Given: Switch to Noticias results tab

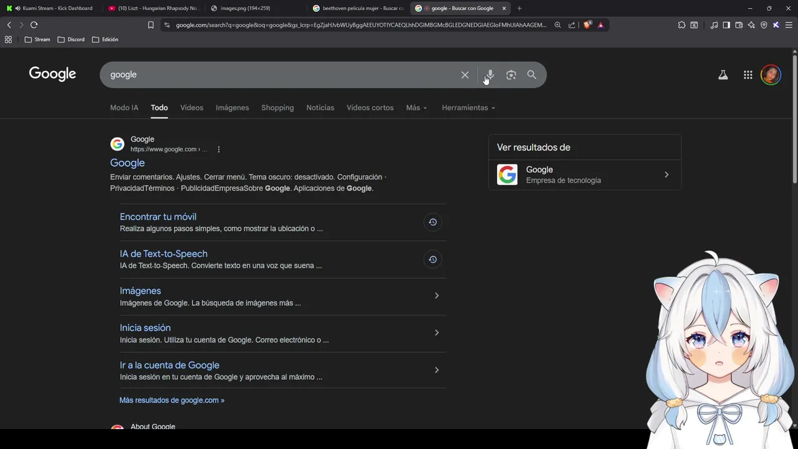Looking at the screenshot, I should pyautogui.click(x=320, y=108).
